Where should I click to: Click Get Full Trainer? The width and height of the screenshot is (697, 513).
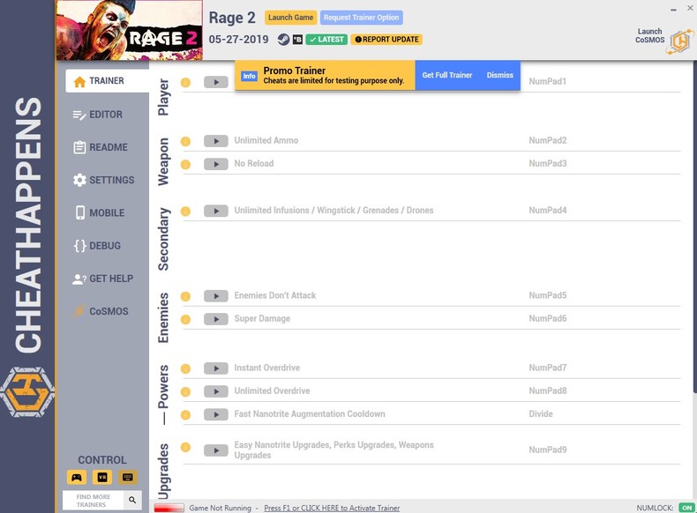click(x=447, y=75)
